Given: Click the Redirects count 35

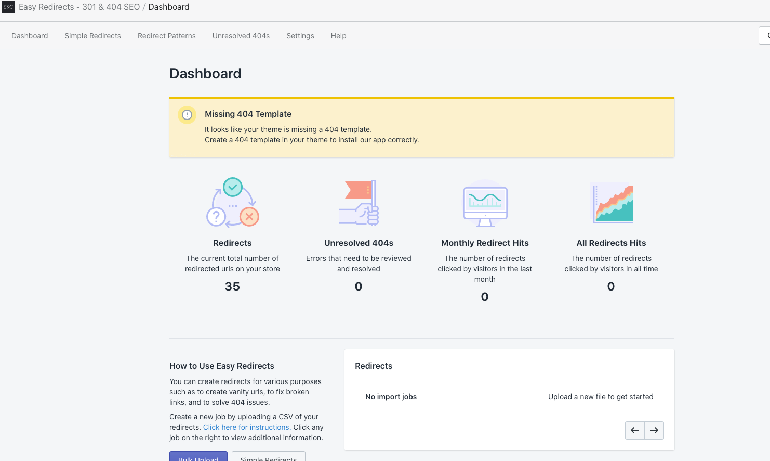Looking at the screenshot, I should click(232, 286).
